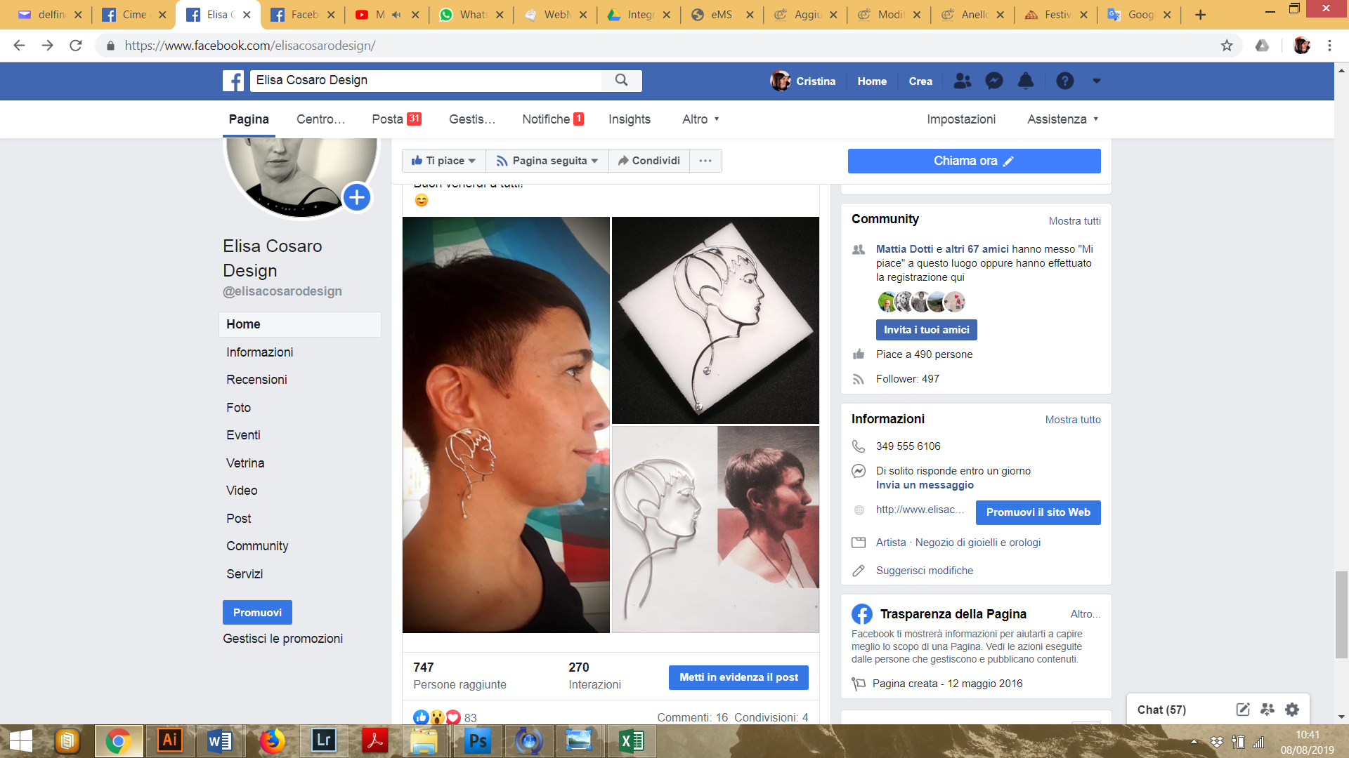Open Chrome menu three dots
The width and height of the screenshot is (1349, 758).
pyautogui.click(x=1329, y=46)
